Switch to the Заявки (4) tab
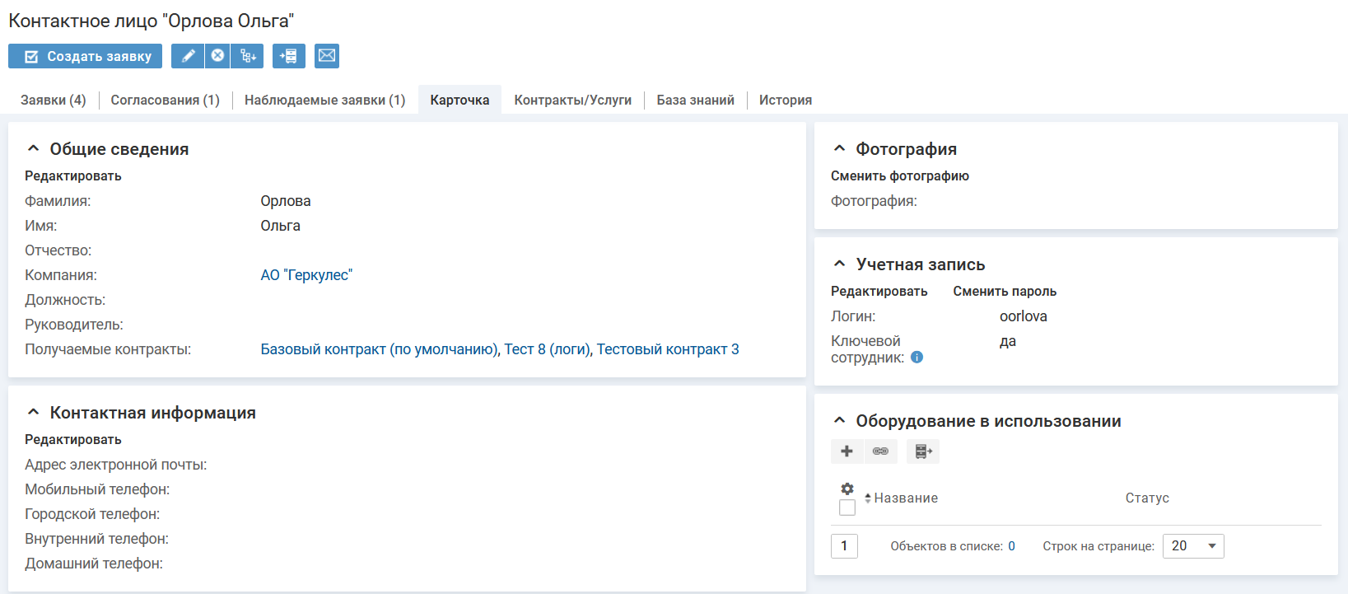Viewport: 1348px width, 594px height. tap(54, 100)
